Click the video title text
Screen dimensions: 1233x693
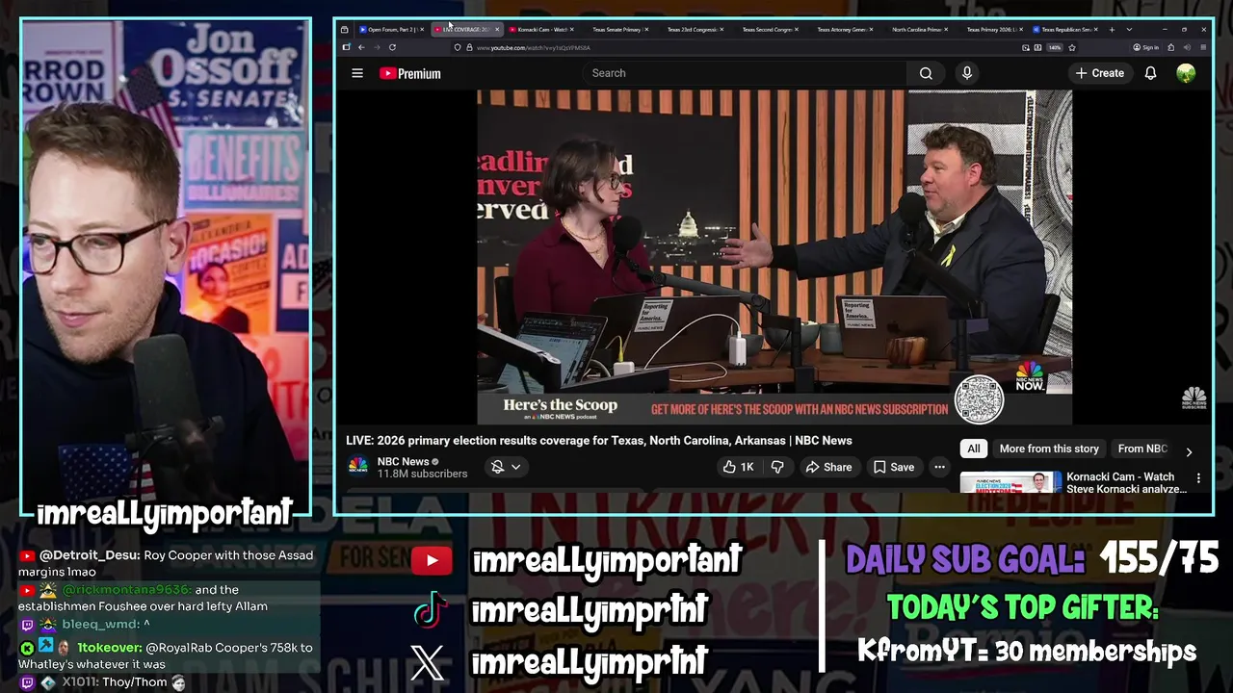[599, 441]
